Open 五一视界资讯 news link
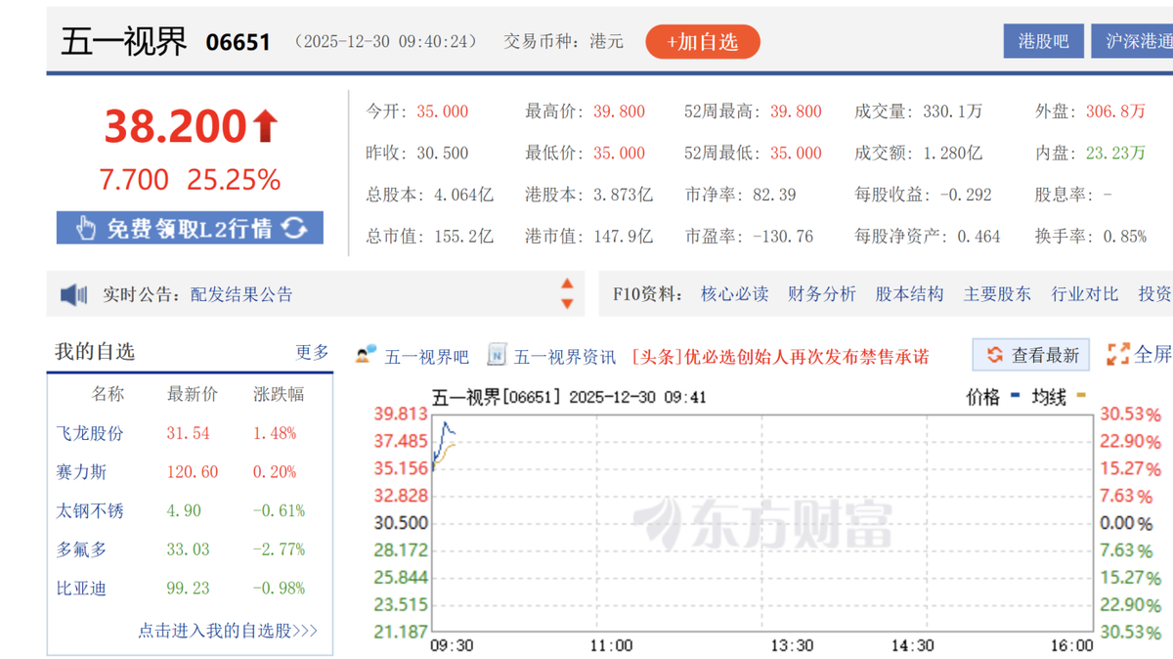 (565, 357)
